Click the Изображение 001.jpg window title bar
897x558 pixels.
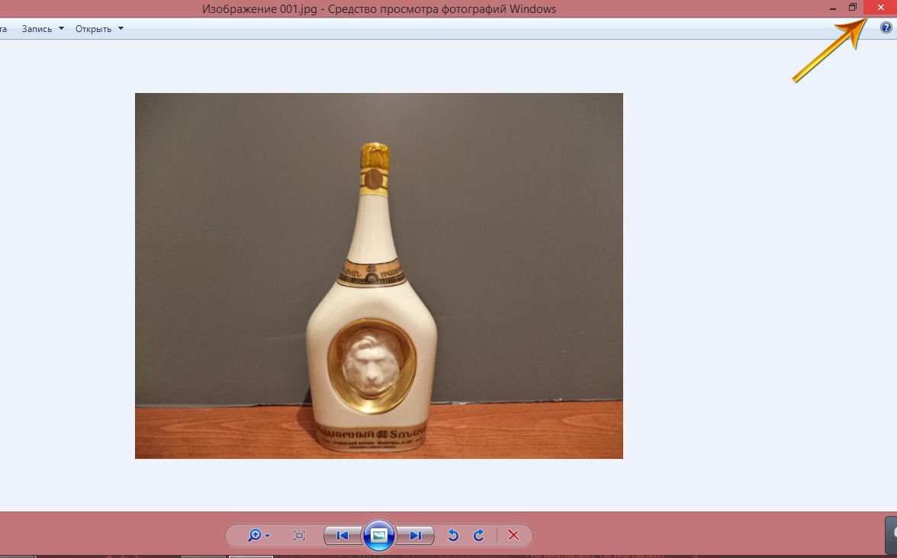tap(379, 9)
